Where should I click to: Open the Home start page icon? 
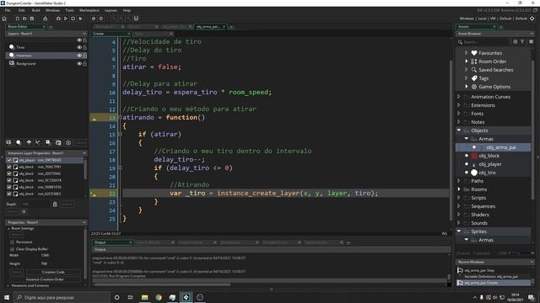pyautogui.click(x=4, y=19)
